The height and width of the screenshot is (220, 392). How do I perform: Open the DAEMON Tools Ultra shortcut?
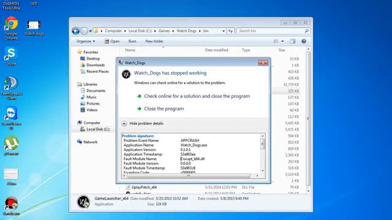point(11,5)
